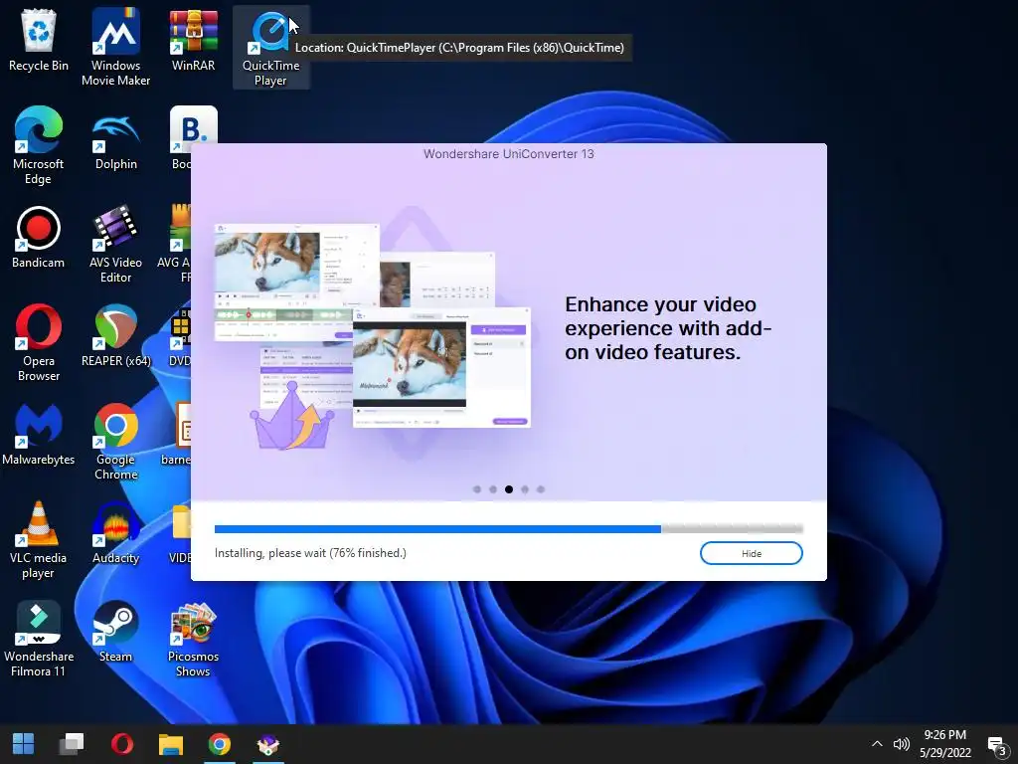The width and height of the screenshot is (1018, 764).
Task: Open the Malwarebytes desktop shortcut
Action: click(39, 434)
